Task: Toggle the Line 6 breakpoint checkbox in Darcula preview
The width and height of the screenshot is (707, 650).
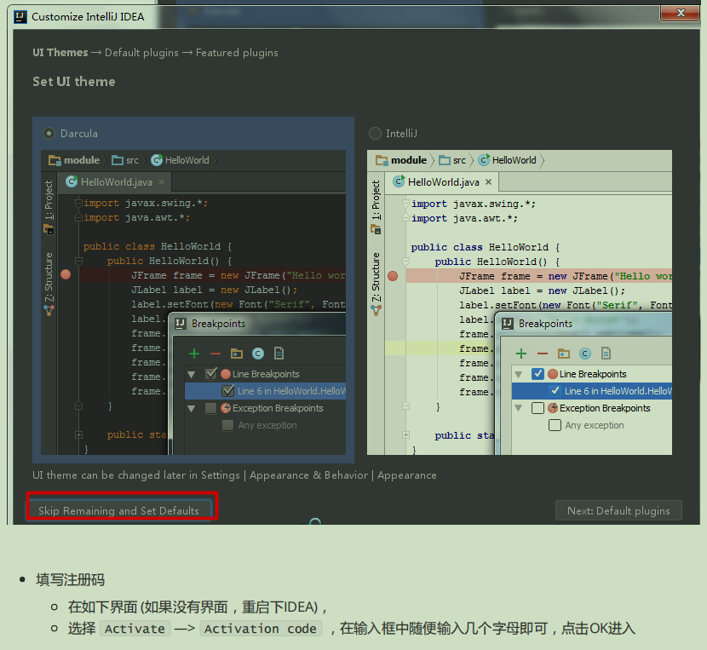Action: pos(228,391)
